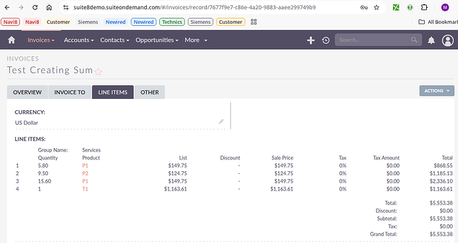Expand the Accounts menu
Viewport: 458px width, 243px height.
point(78,40)
